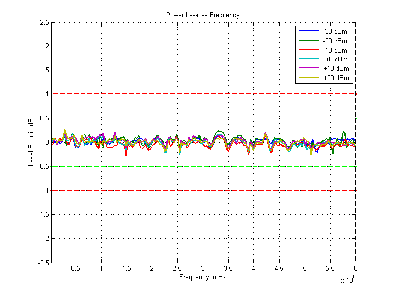This screenshot has width=393, height=295.
Task: Click the green dashed limit line at -0.5 dB
Action: pos(196,166)
